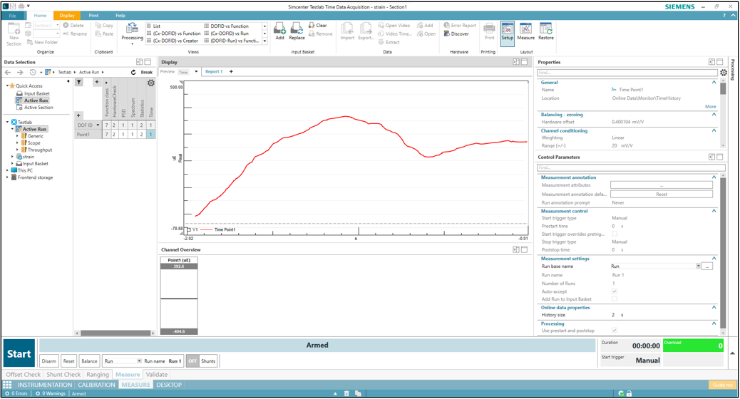Switch to the CALIBRATION workbook tab
This screenshot has height=399, width=740.
click(96, 385)
